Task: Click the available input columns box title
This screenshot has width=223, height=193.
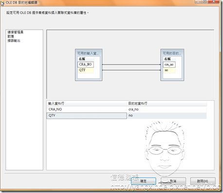Action: (x=89, y=53)
